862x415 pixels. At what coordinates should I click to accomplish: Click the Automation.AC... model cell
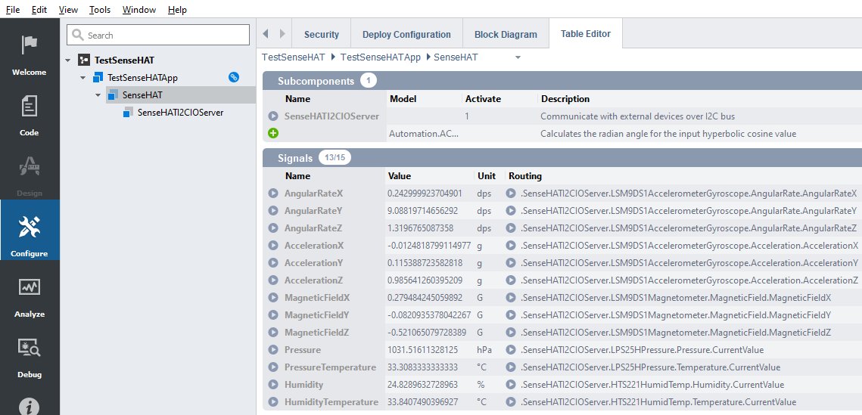coord(423,133)
